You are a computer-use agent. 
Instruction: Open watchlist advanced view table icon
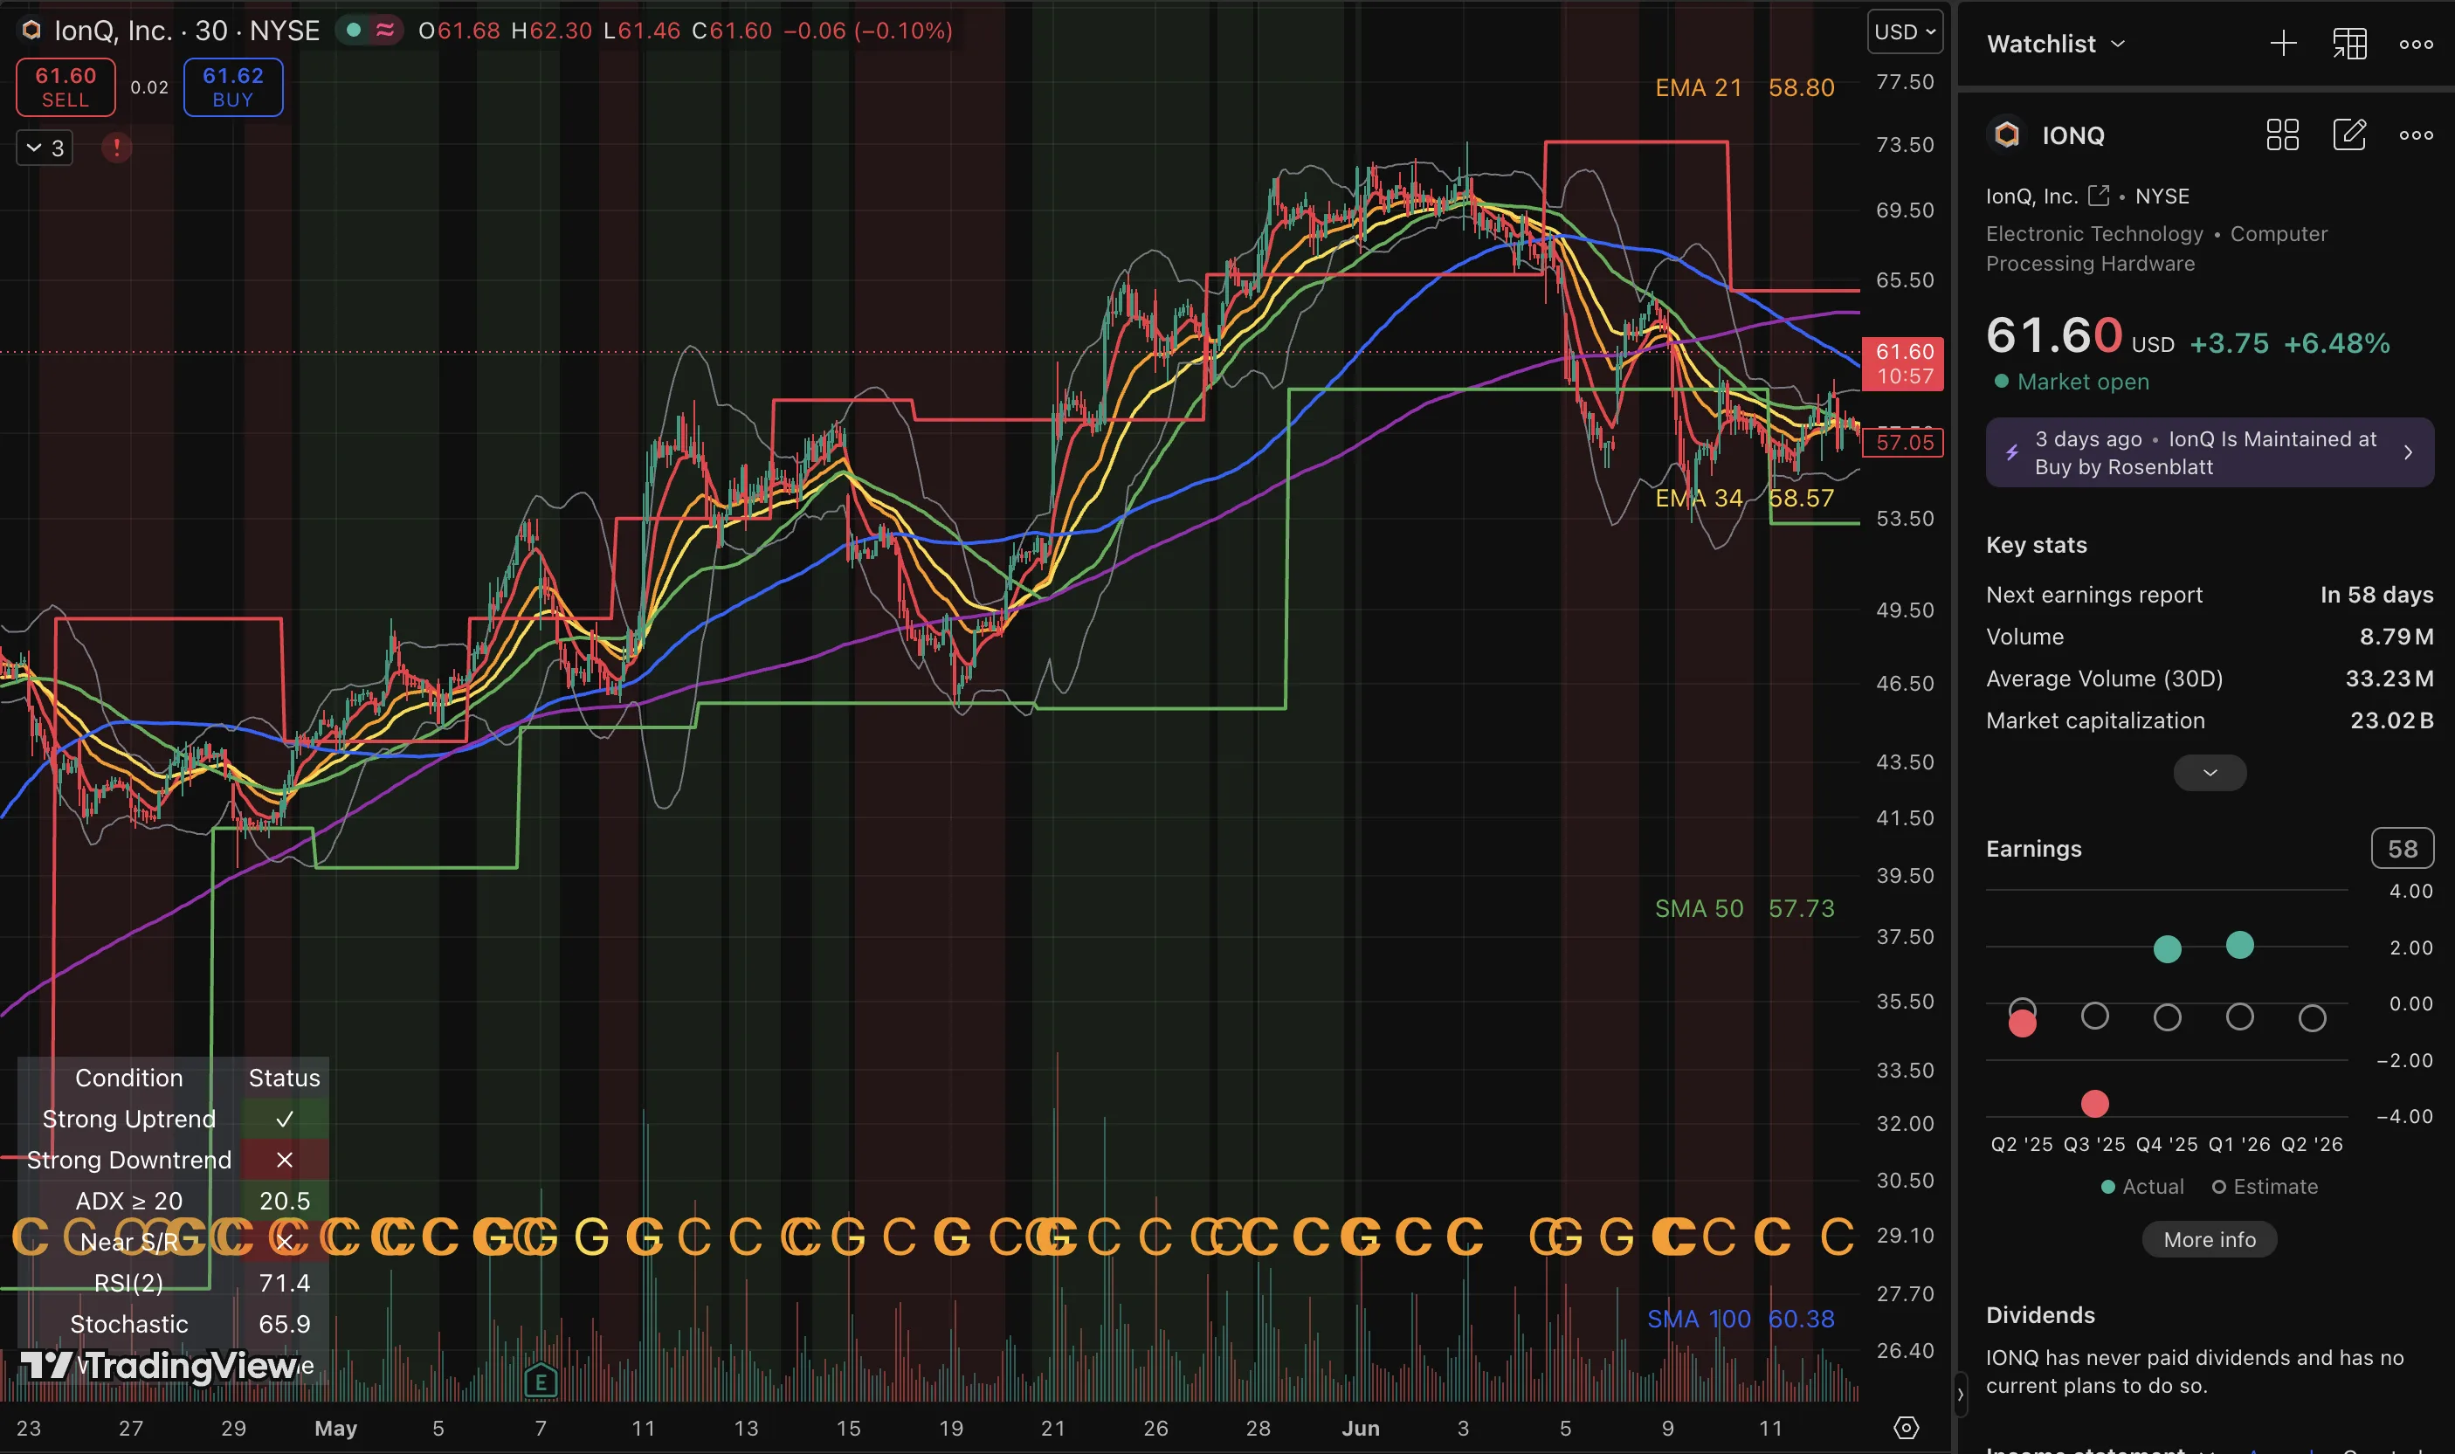pos(2349,43)
